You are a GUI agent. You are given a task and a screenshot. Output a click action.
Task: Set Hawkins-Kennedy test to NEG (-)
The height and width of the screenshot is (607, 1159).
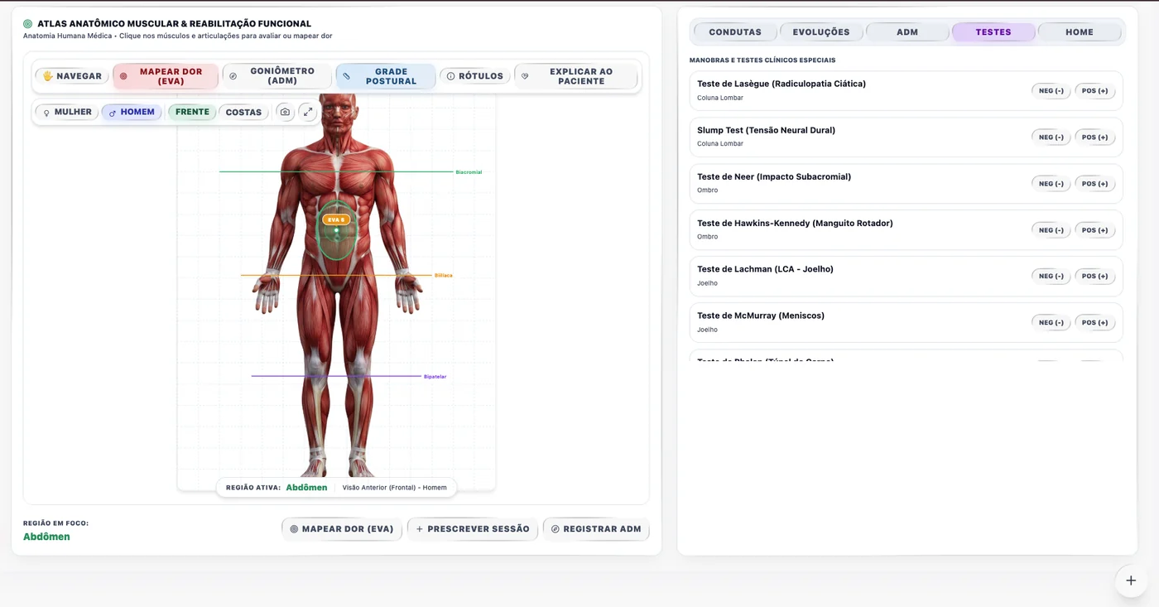1051,230
